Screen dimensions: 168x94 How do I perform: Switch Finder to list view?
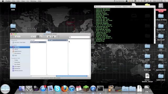coord(35,37)
